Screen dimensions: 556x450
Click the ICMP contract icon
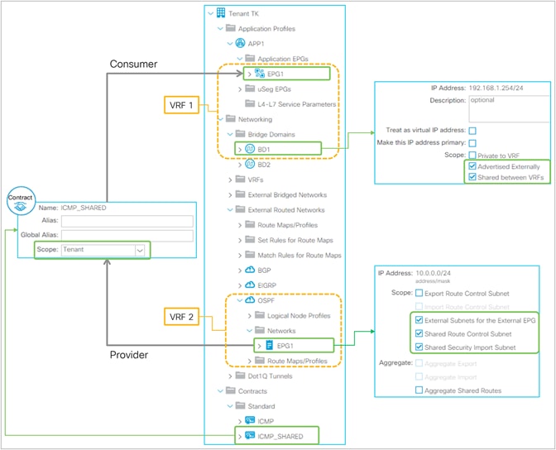click(x=250, y=420)
